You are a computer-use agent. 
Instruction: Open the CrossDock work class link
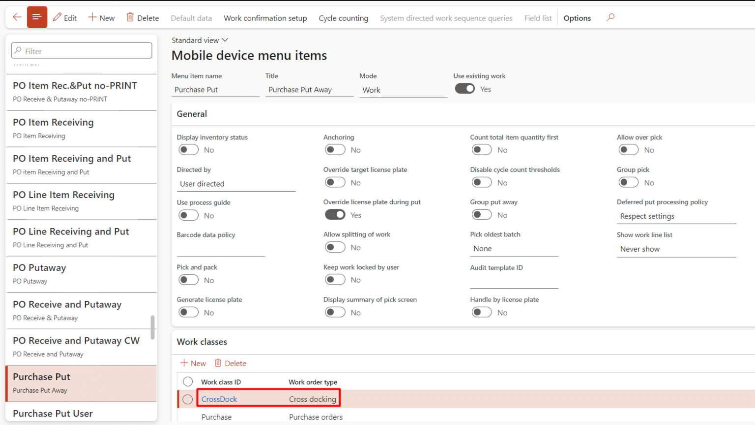pyautogui.click(x=219, y=399)
